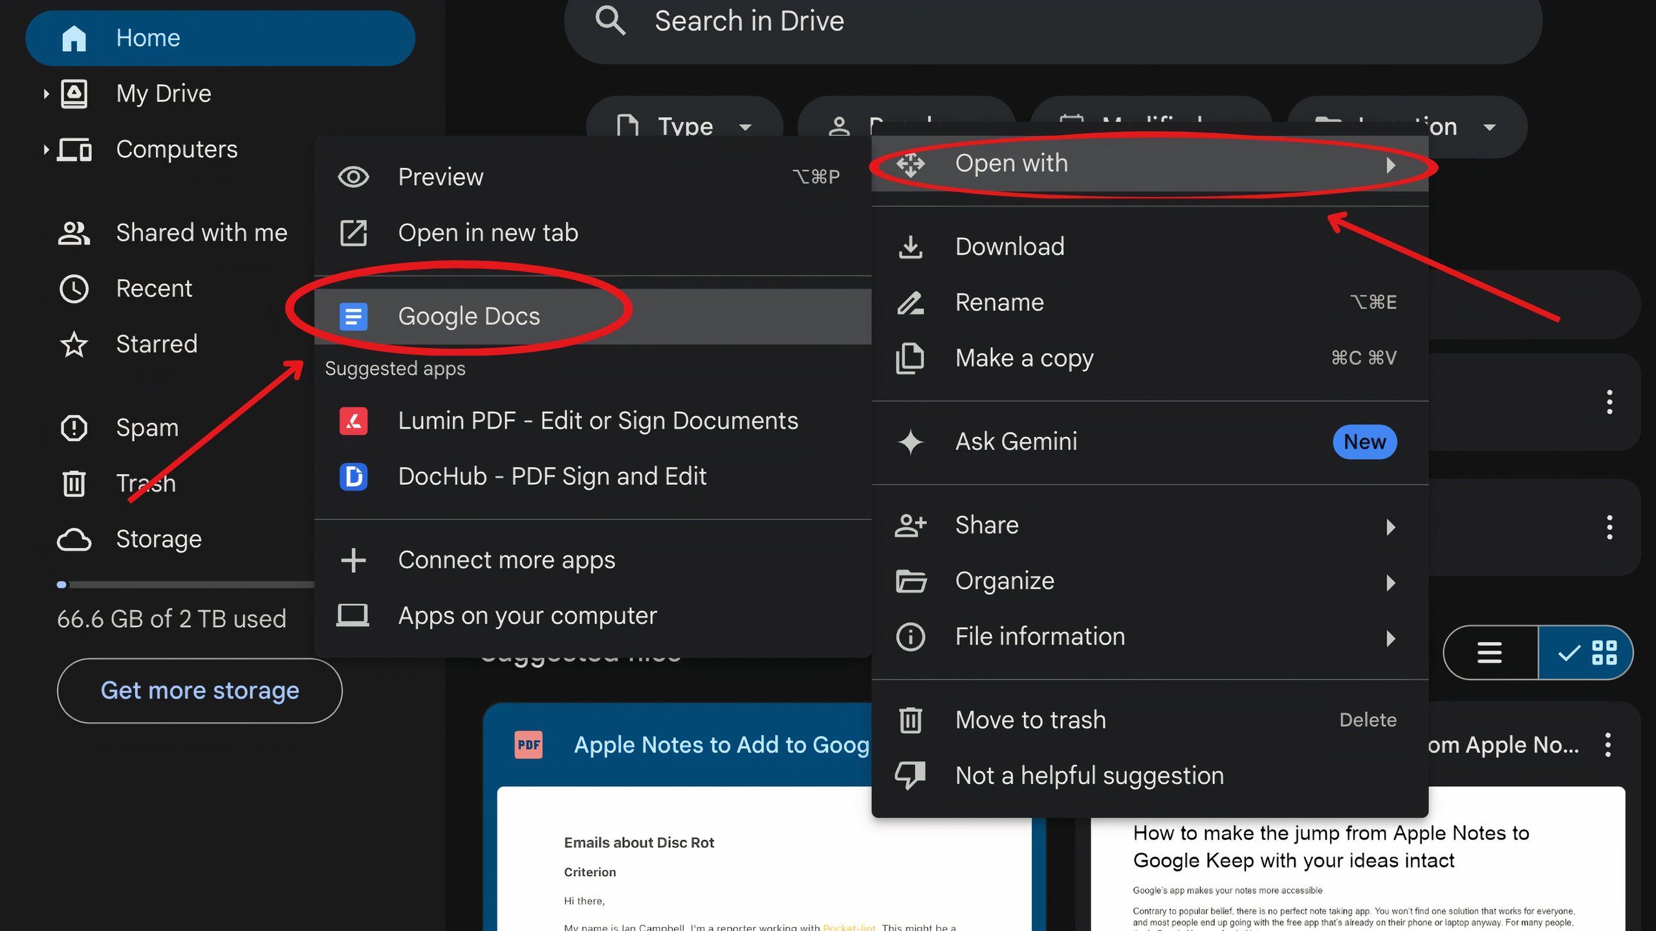Screen dimensions: 1656x931
Task: Go to Home in sidebar
Action: [220, 38]
